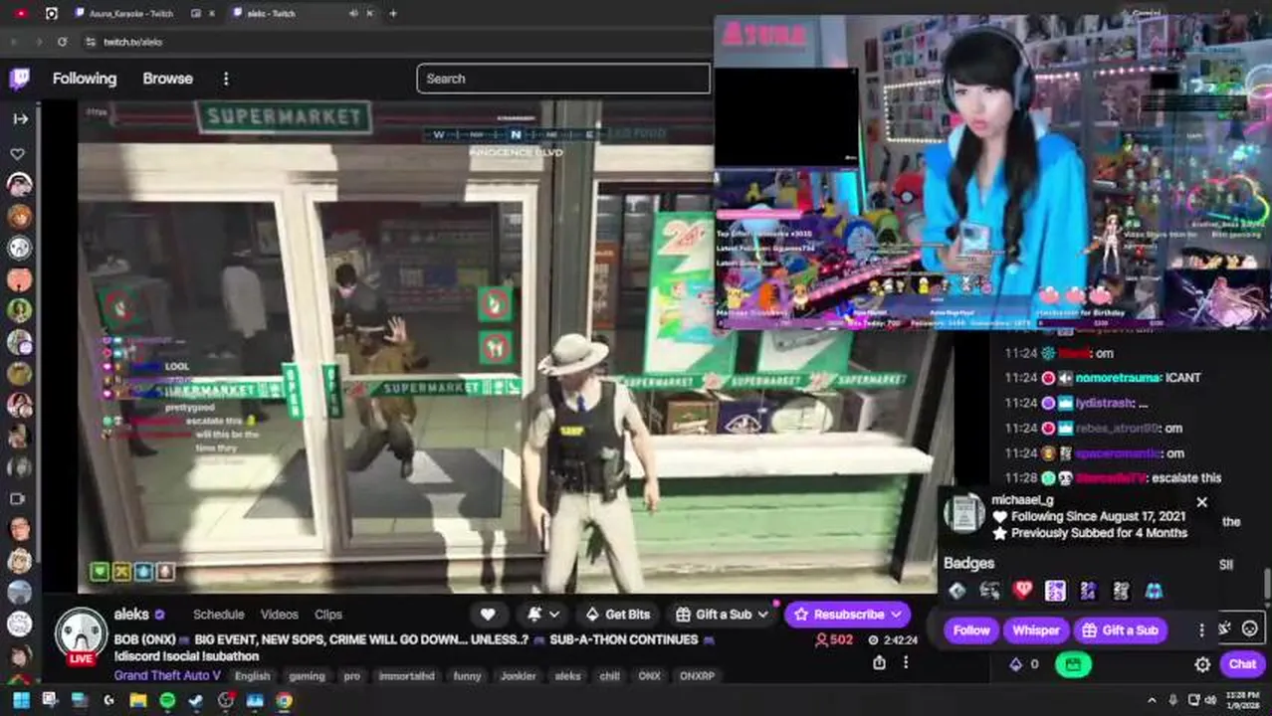Reload the browser page
This screenshot has height=716, width=1272.
pos(62,42)
